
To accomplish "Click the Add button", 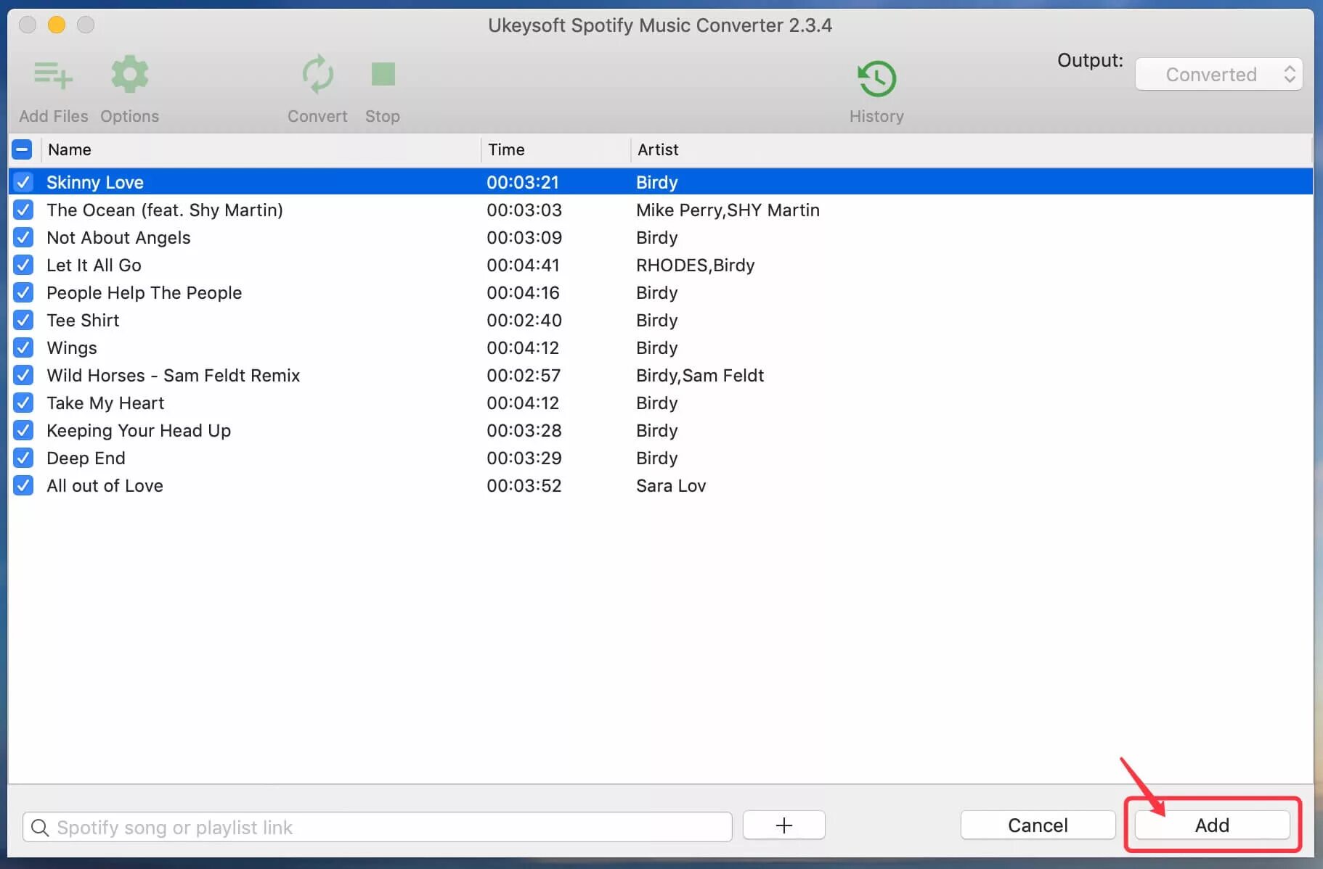I will [1212, 825].
